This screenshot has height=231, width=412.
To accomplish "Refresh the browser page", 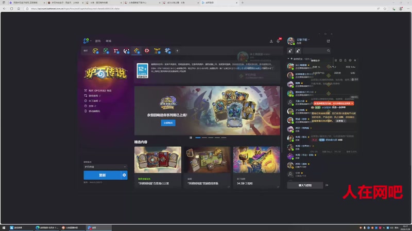I will [x=11, y=9].
